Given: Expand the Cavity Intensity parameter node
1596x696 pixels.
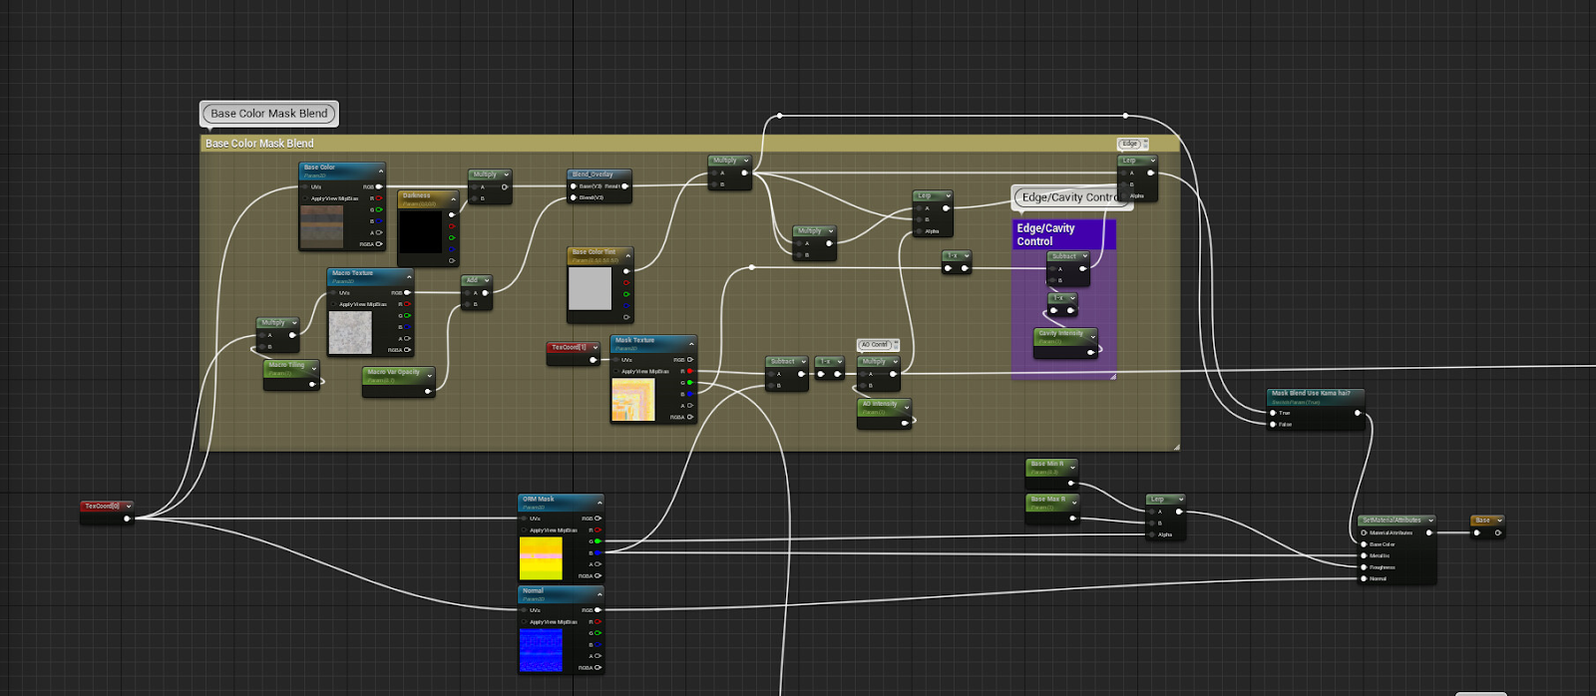Looking at the screenshot, I should pos(1092,336).
